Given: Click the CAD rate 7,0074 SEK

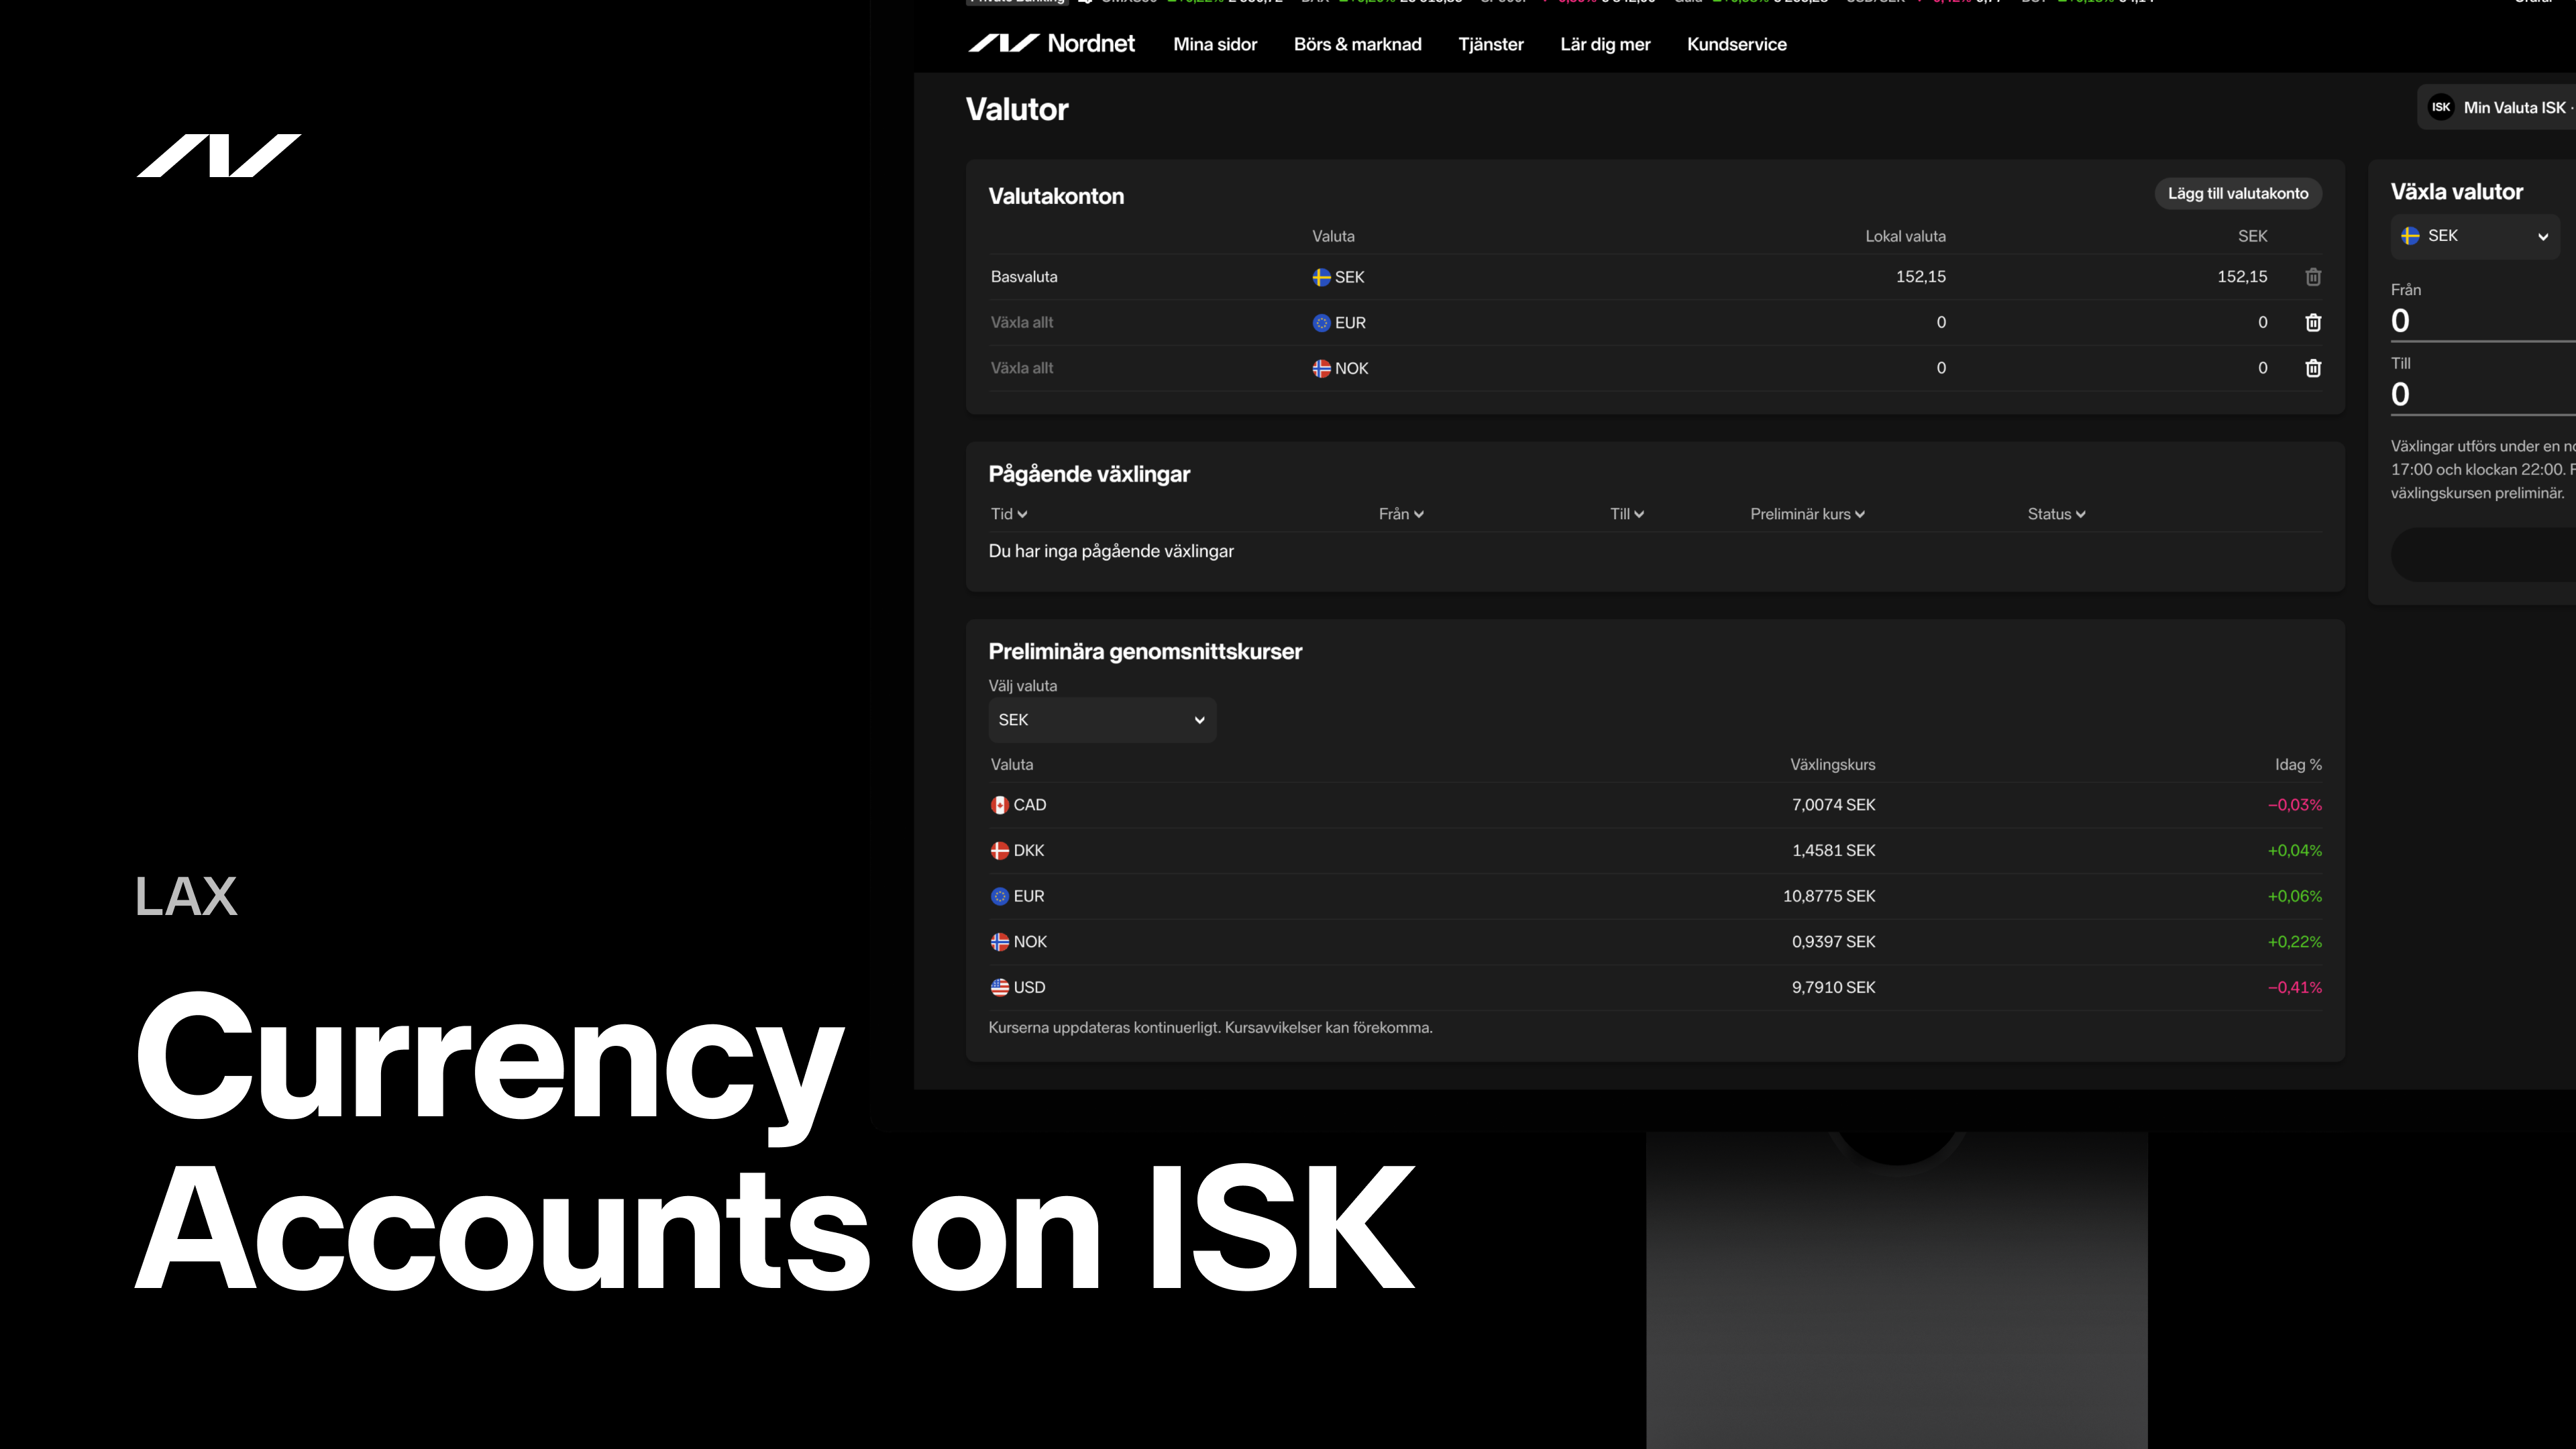Looking at the screenshot, I should [1833, 805].
